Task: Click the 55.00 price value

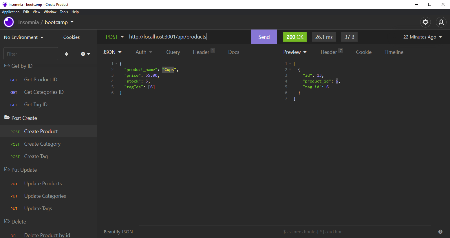Action: 151,75
